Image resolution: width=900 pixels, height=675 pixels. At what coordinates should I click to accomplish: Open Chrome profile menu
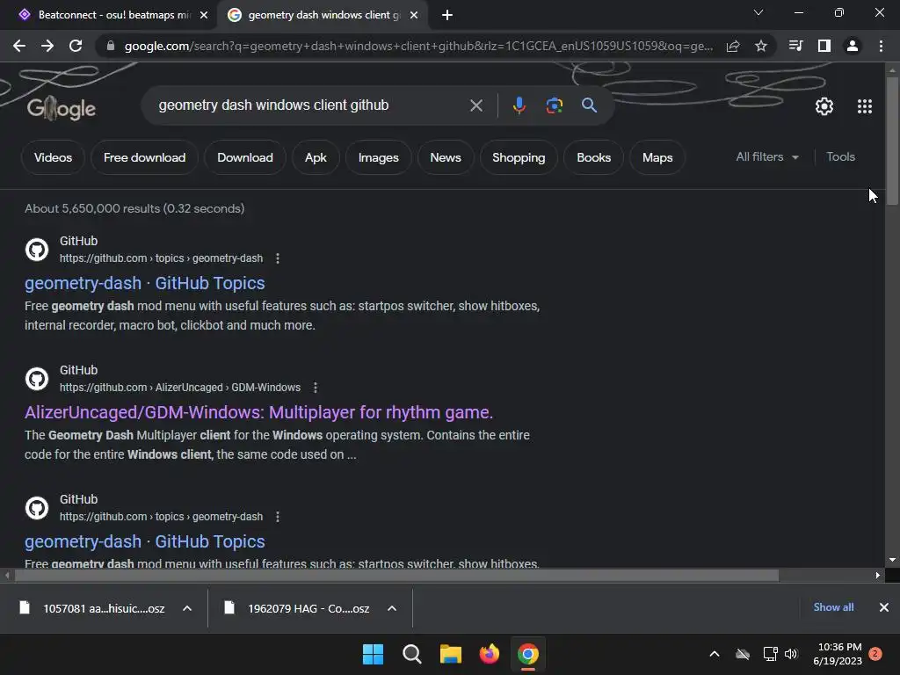click(853, 46)
